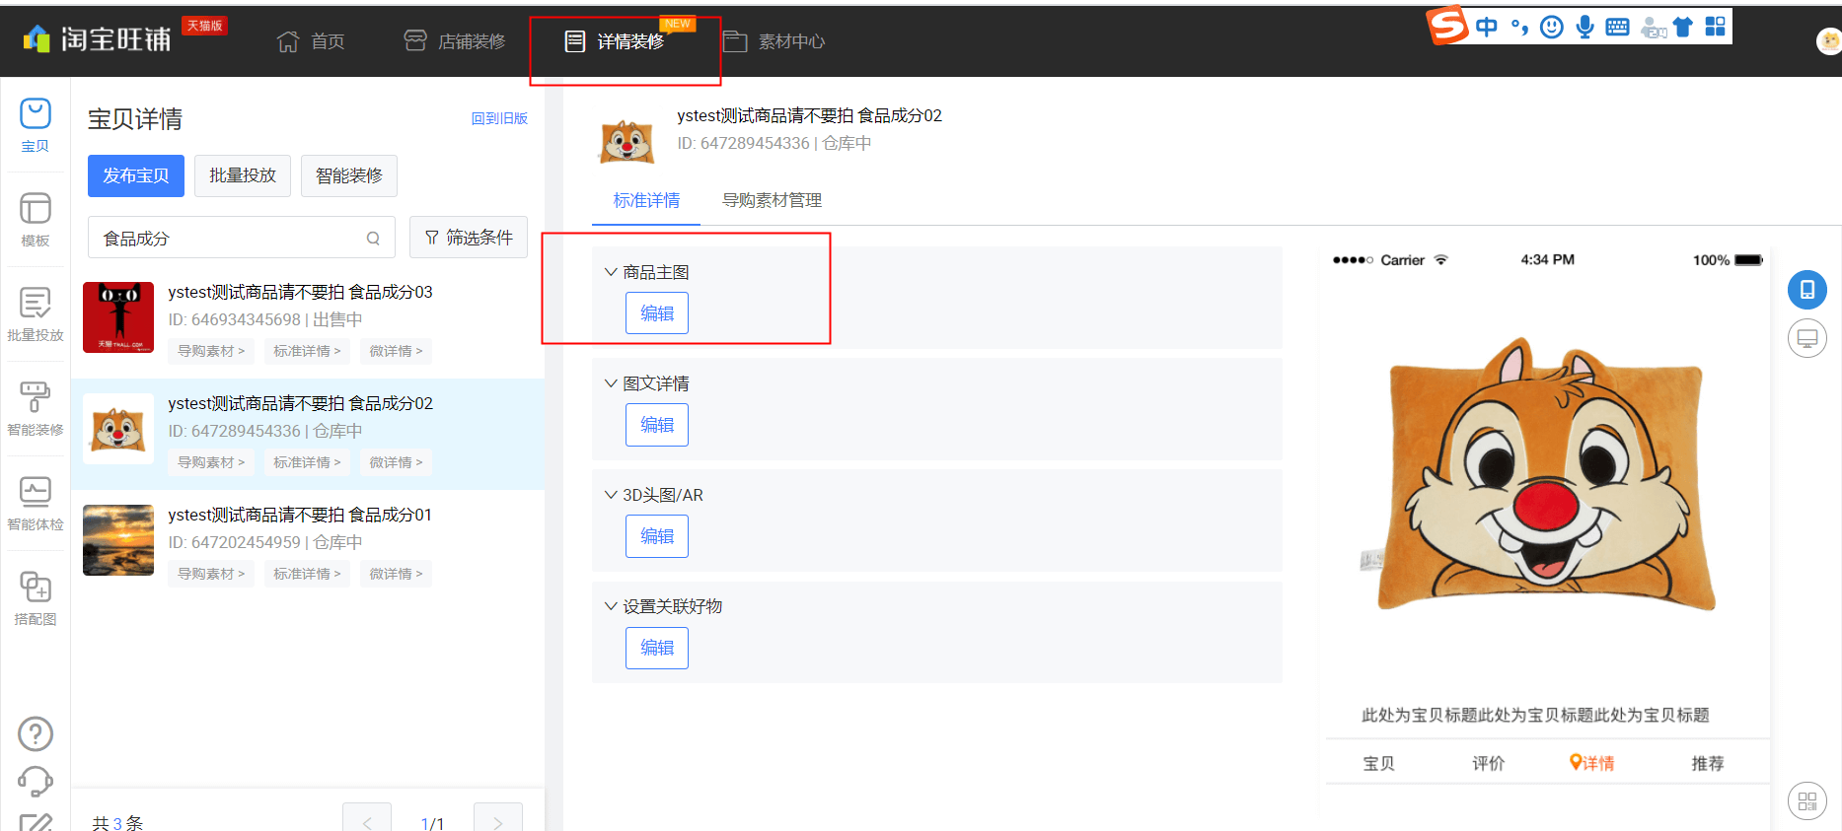Screen dimensions: 1842x831
Task: Open 导购素材 for 食品成分01 item
Action: click(x=211, y=574)
